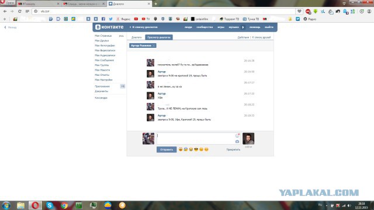This screenshot has width=374, height=210.
Task: Open Мои Группы in the left menu
Action: pyautogui.click(x=102, y=65)
